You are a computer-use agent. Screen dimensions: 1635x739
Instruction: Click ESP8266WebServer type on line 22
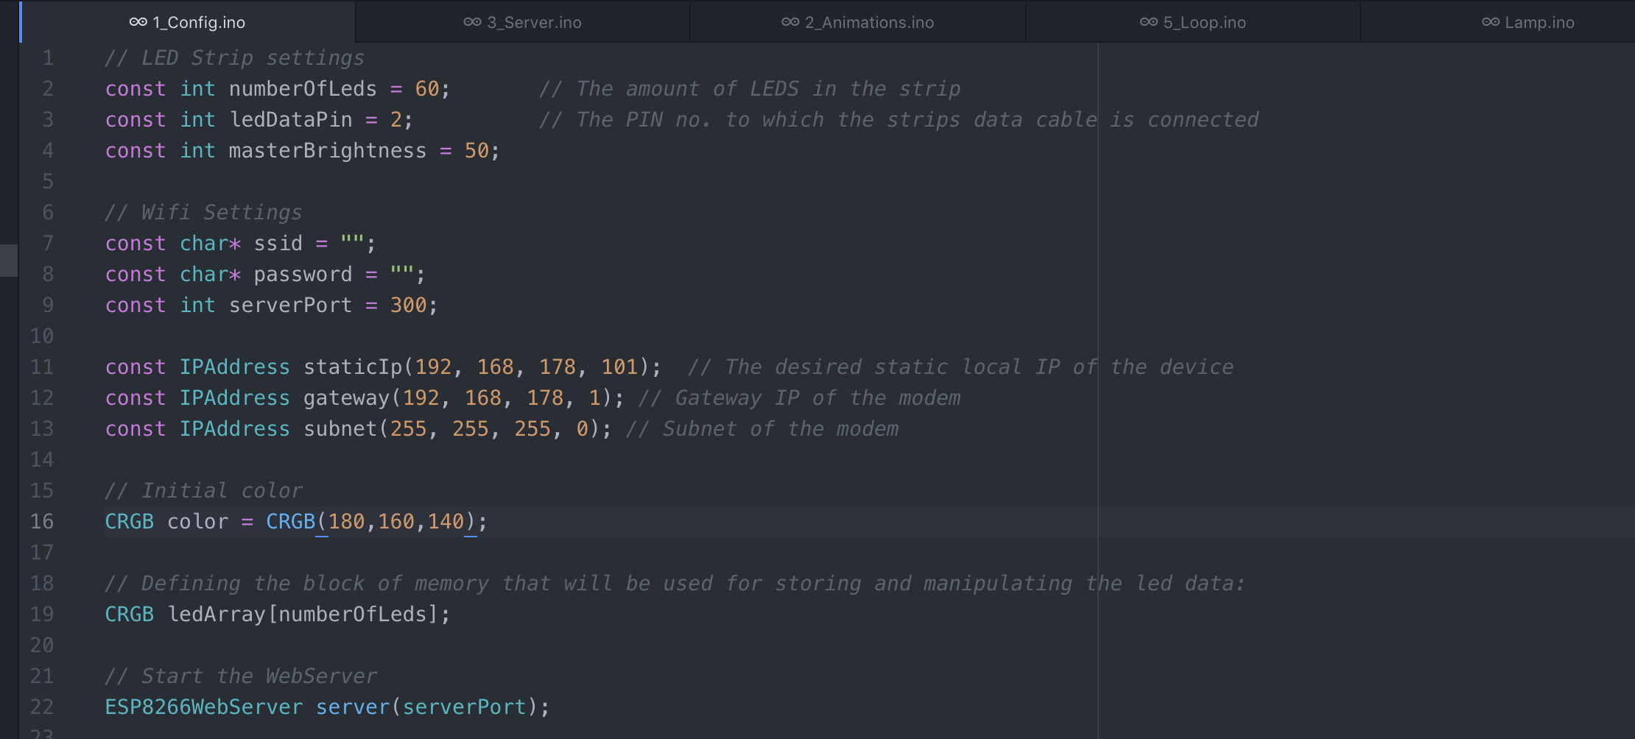pos(204,707)
